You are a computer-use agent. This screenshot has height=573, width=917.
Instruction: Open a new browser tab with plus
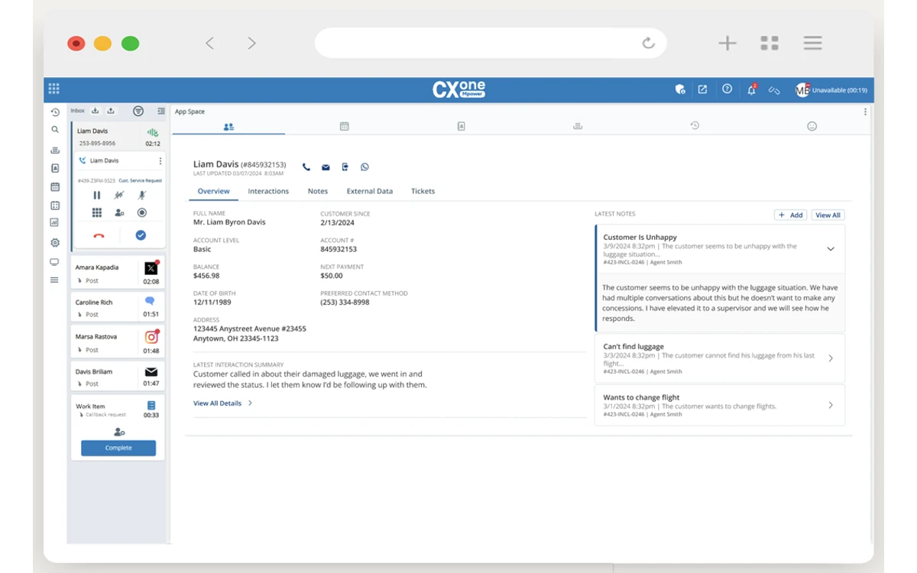[727, 43]
